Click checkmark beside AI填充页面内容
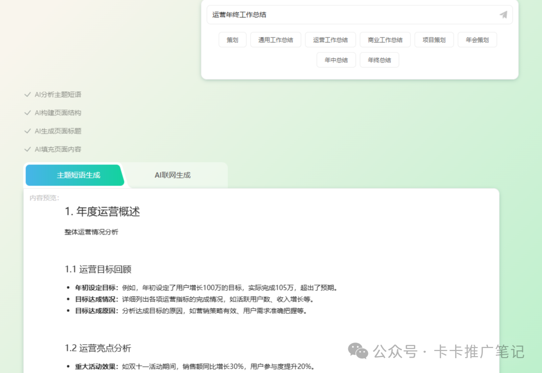 click(27, 149)
